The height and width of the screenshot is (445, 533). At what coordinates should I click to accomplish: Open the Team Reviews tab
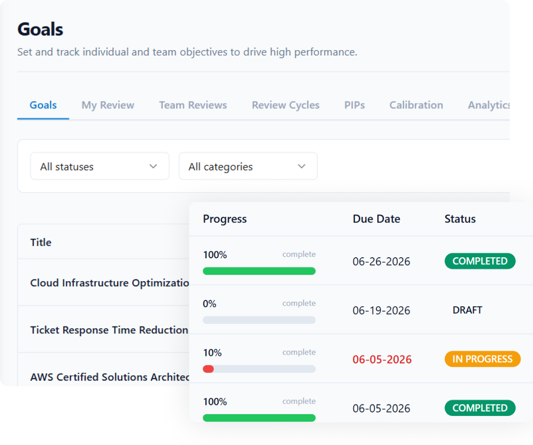[x=193, y=105]
